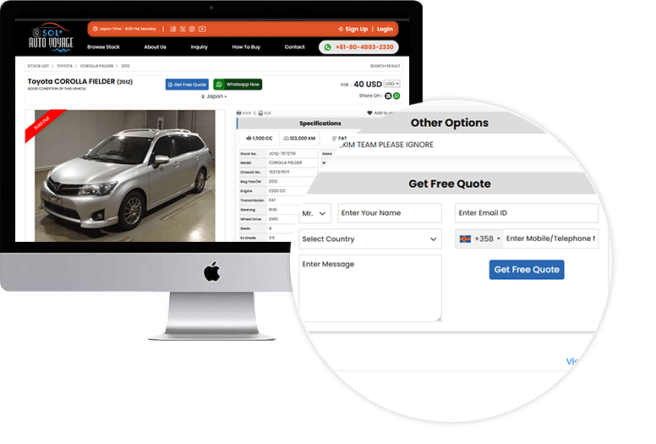Open the USD currency dropdown
Viewport: 656px width, 444px height.
(392, 84)
